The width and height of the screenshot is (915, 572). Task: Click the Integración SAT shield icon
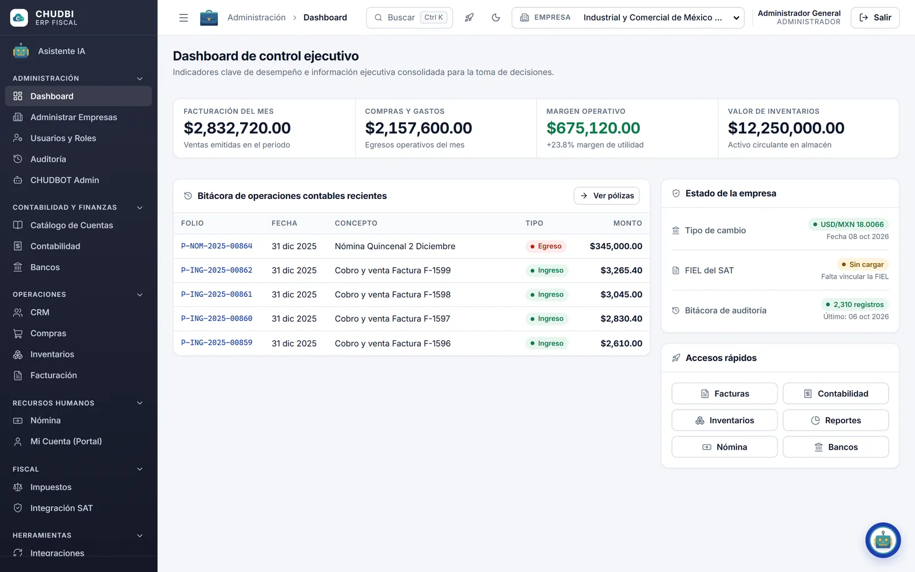tap(18, 508)
